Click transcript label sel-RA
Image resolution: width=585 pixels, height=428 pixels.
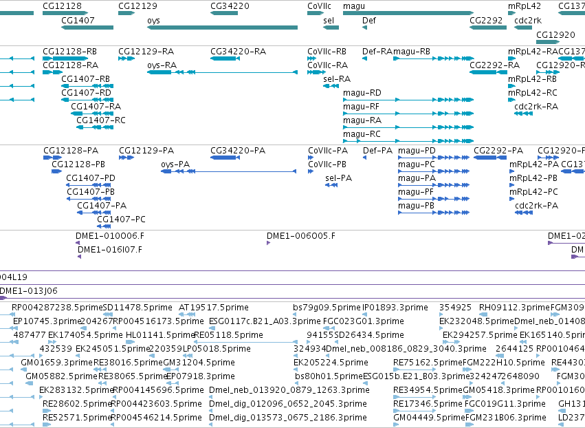[337, 79]
